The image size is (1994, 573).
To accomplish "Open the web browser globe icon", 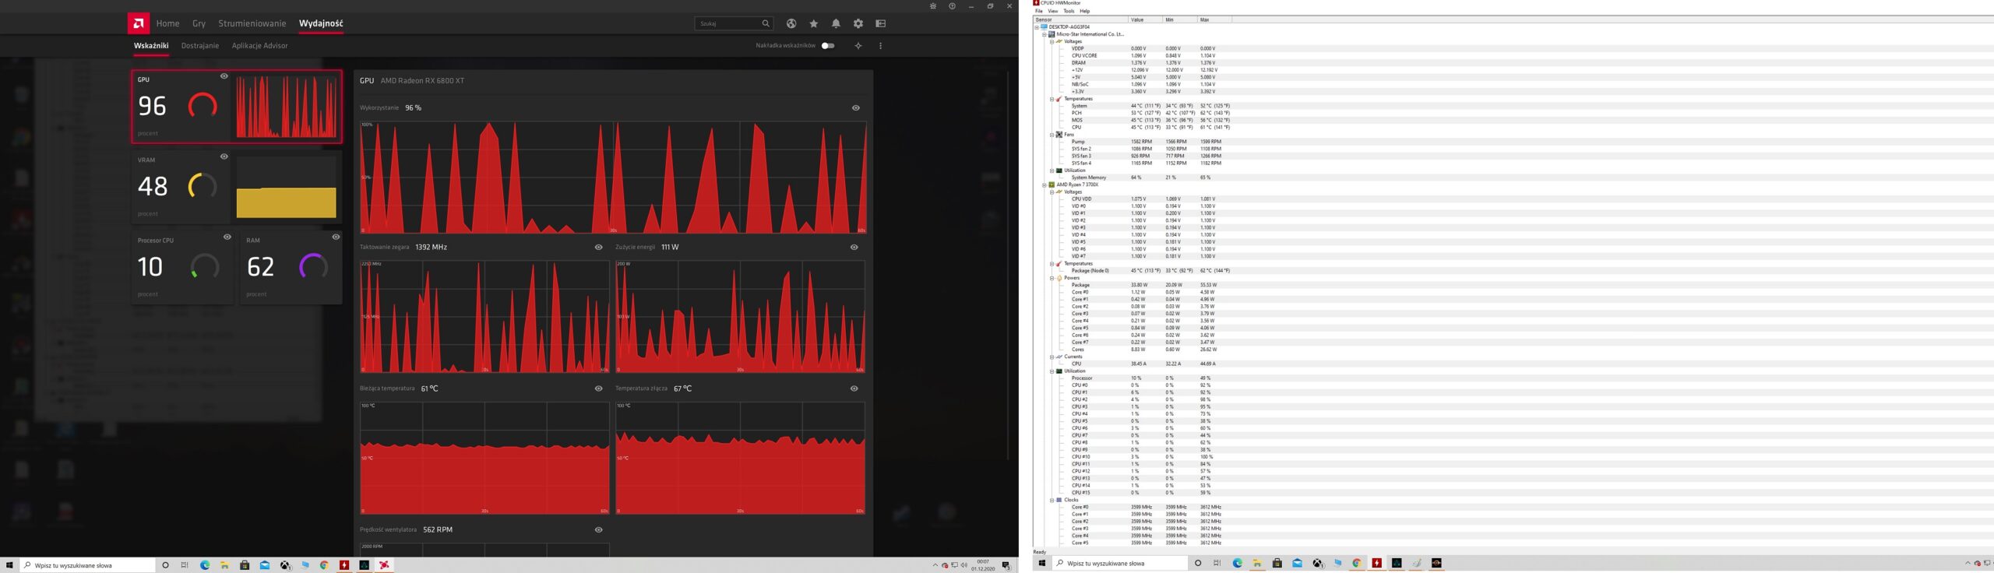I will [791, 23].
